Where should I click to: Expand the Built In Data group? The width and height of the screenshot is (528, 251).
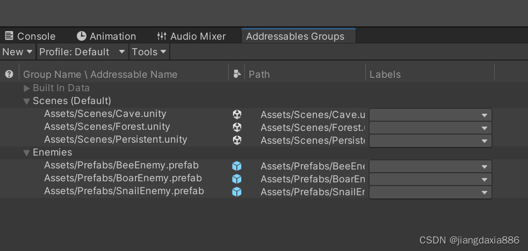27,88
